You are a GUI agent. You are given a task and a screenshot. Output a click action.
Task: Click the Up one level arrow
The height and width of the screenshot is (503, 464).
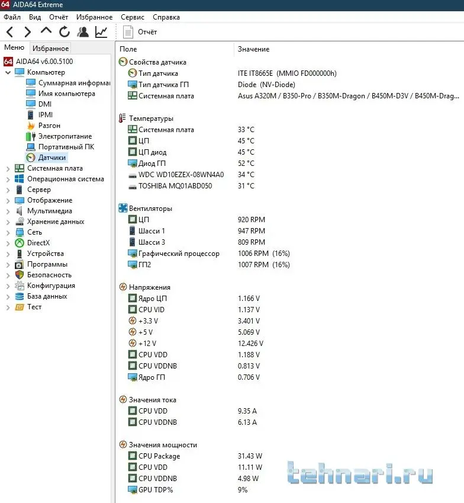pyautogui.click(x=46, y=31)
